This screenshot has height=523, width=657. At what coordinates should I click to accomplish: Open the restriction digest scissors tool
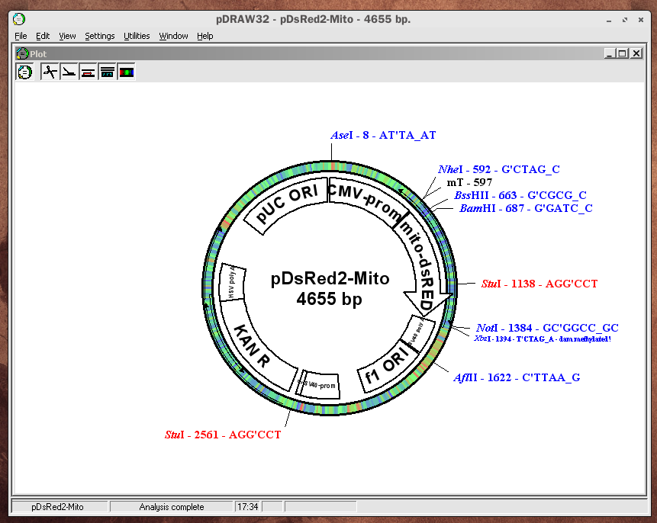(49, 71)
